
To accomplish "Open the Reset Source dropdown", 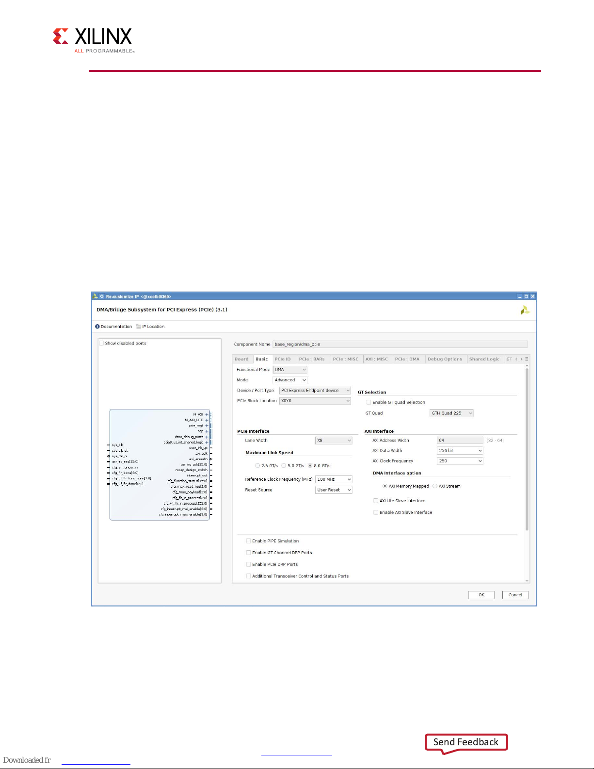I will point(334,490).
